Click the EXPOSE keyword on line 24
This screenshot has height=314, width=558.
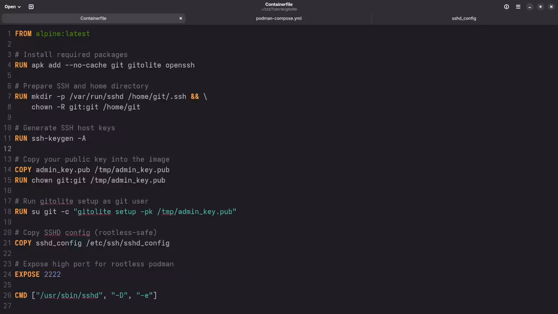[27, 274]
